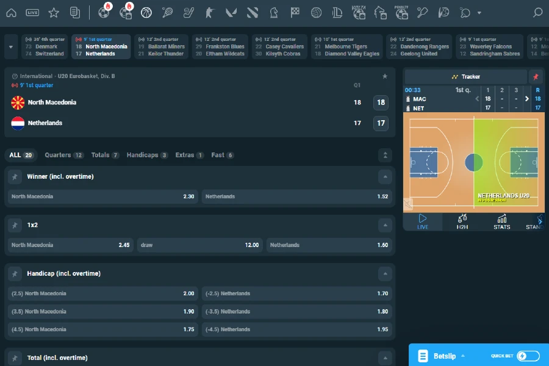Bet on North Macedonia at 2.30 odds
The image size is (549, 366).
click(102, 196)
